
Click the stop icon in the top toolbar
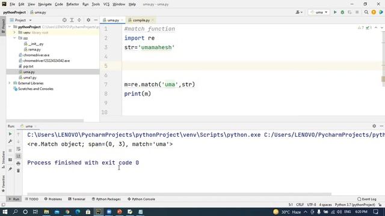click(357, 12)
